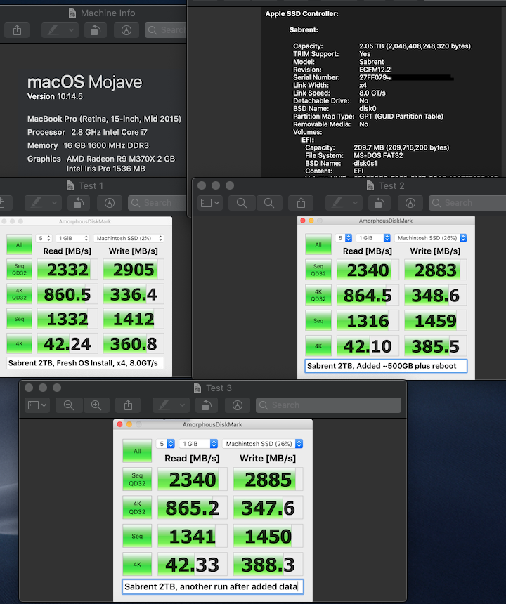Click 4K QD32 button in Test 2 benchmark
506x604 pixels.
point(318,295)
